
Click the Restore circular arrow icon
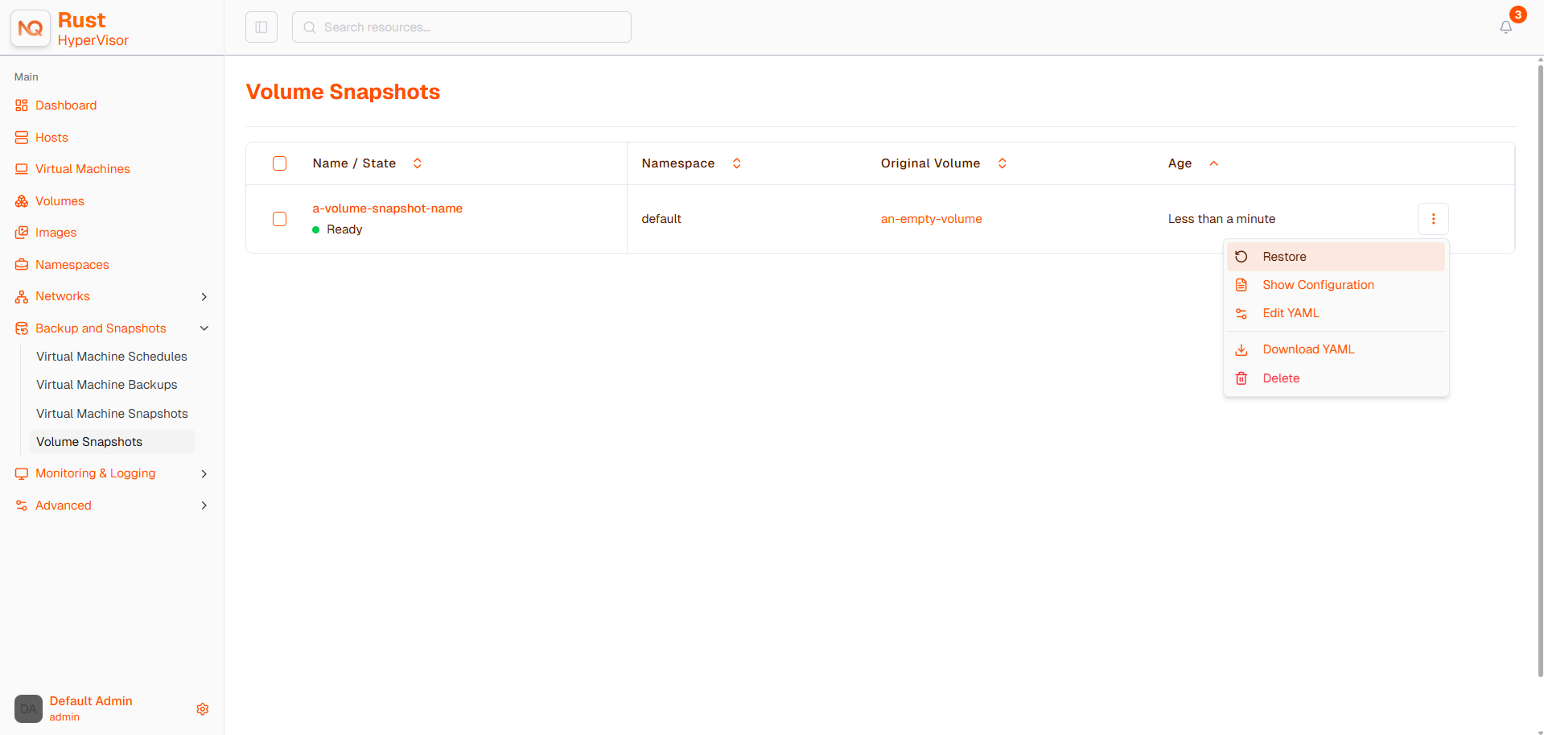tap(1241, 257)
